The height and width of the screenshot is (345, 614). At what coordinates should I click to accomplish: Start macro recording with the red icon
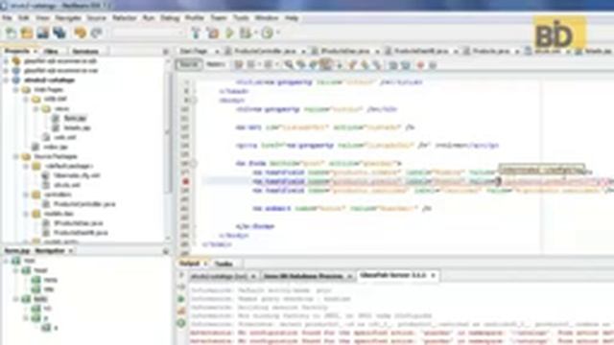[420, 65]
